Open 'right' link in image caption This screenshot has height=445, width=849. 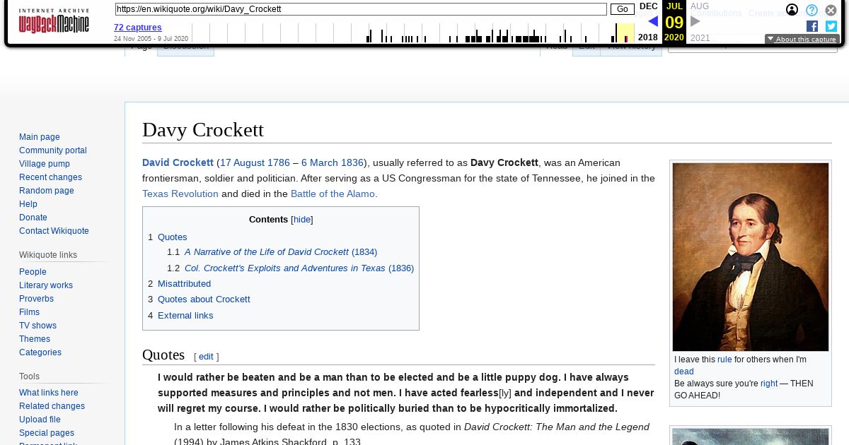[769, 384]
